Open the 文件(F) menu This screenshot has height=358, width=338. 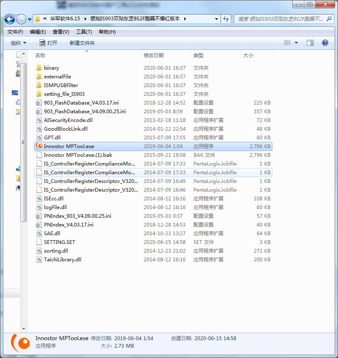coord(15,32)
